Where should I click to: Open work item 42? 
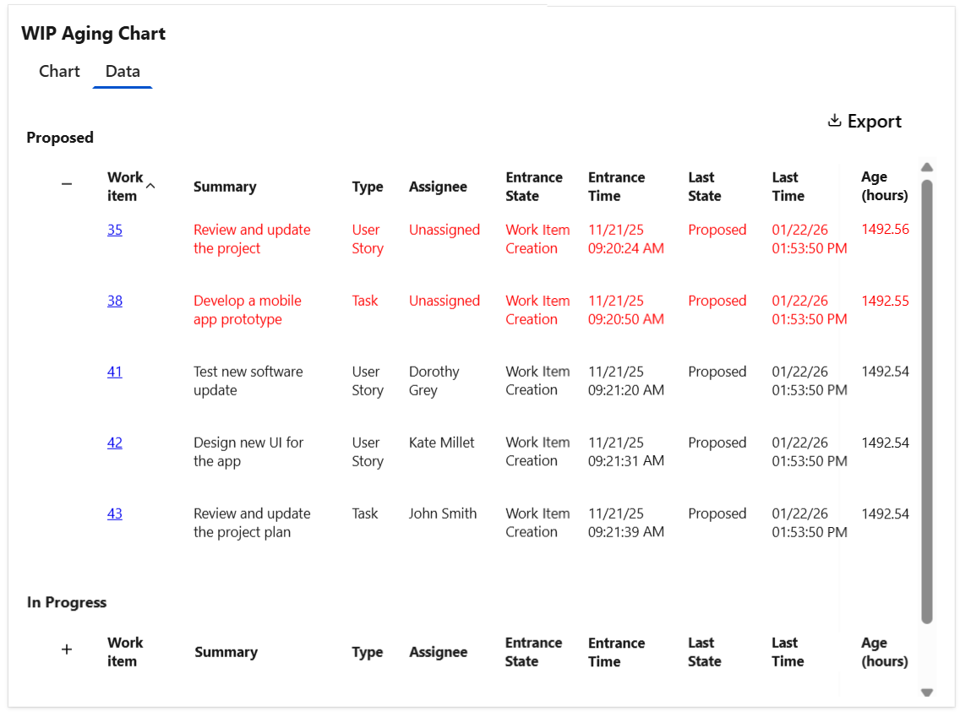pos(114,442)
